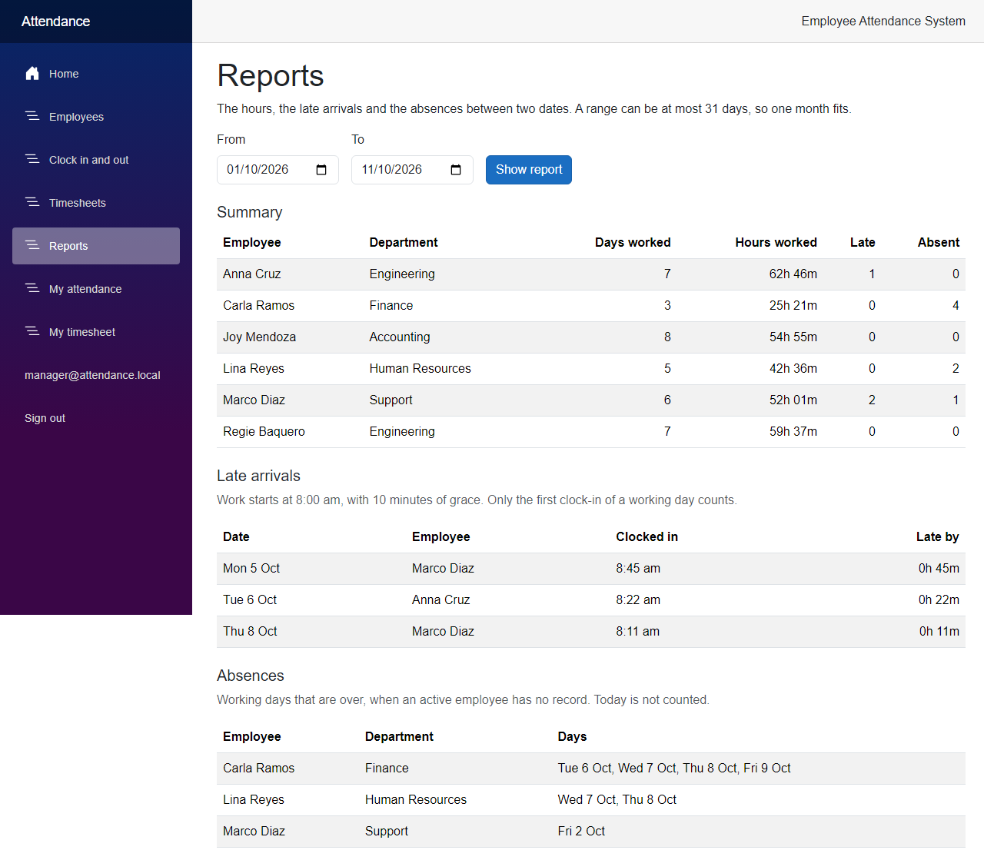This screenshot has height=860, width=984.
Task: Click the Employee Attendance System header text
Action: click(x=883, y=21)
